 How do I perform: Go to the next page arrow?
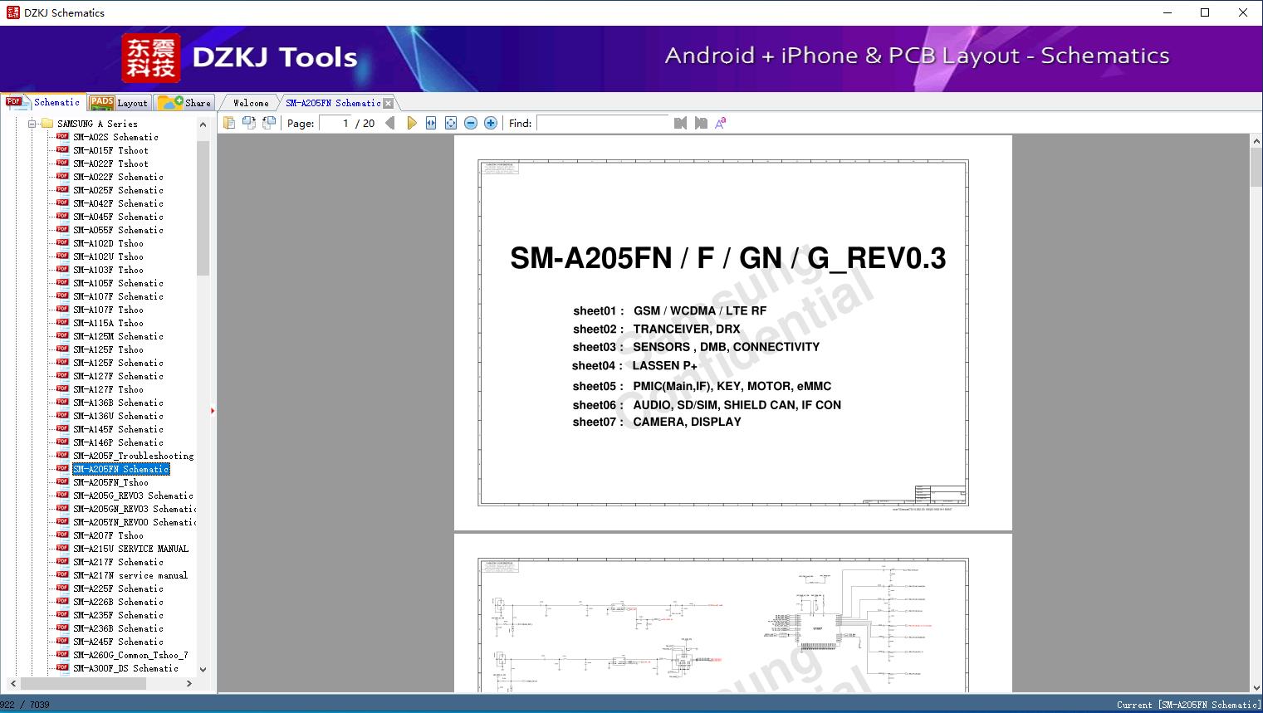(411, 123)
